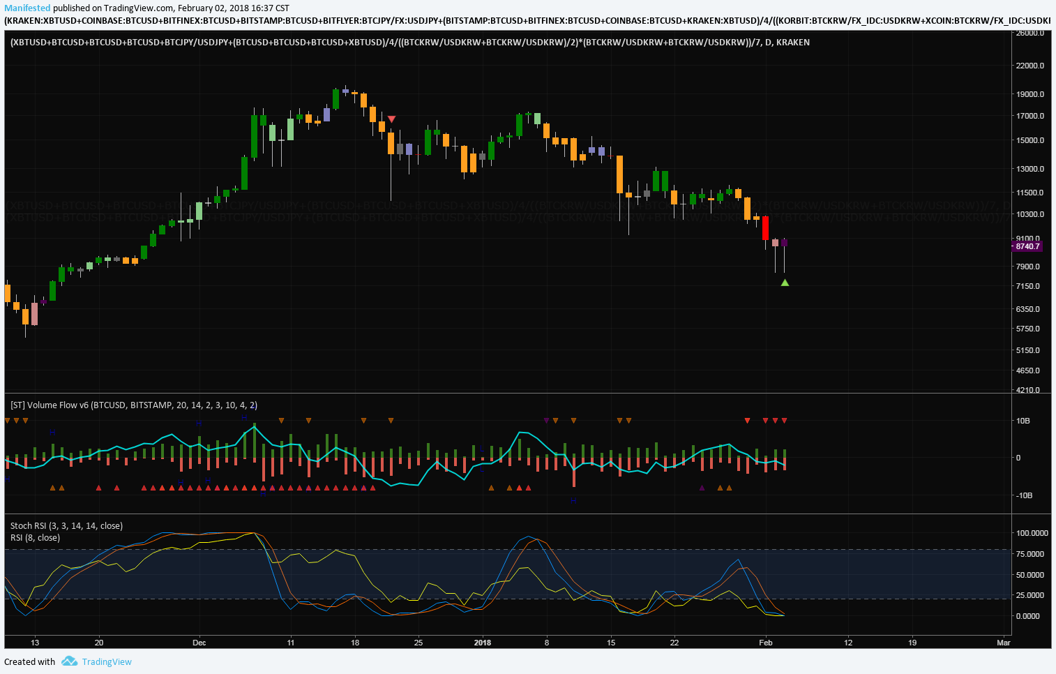Click the 15000.0 price axis label
The image size is (1056, 674).
[x=1030, y=140]
